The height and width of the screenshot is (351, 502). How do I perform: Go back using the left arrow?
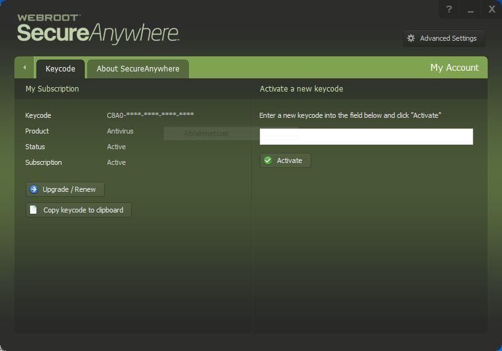pos(24,68)
